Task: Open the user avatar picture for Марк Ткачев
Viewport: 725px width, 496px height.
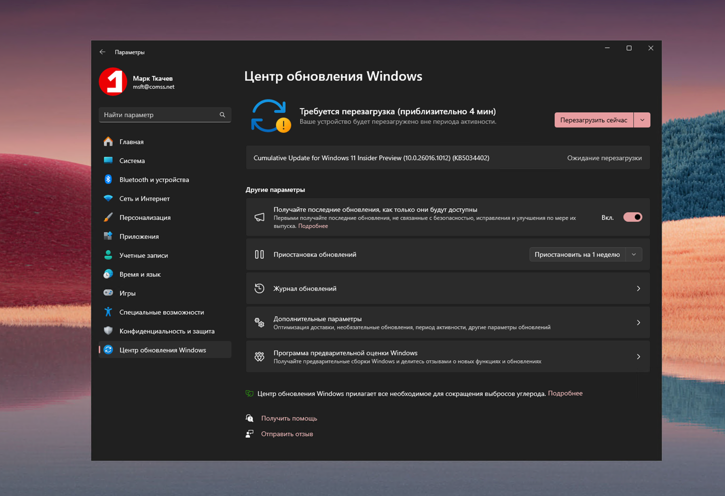Action: [x=113, y=82]
